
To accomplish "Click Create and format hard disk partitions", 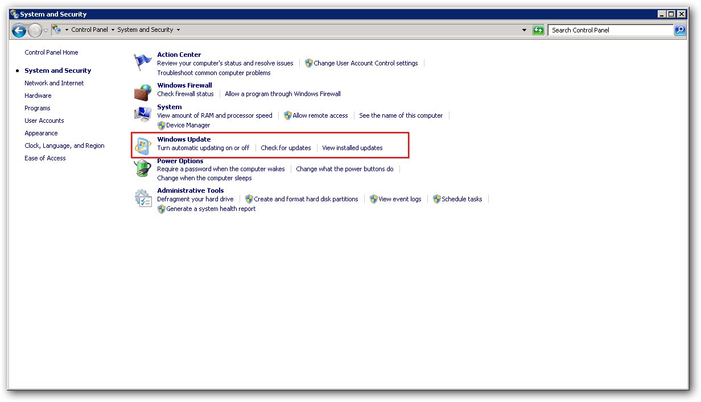I will pyautogui.click(x=306, y=199).
